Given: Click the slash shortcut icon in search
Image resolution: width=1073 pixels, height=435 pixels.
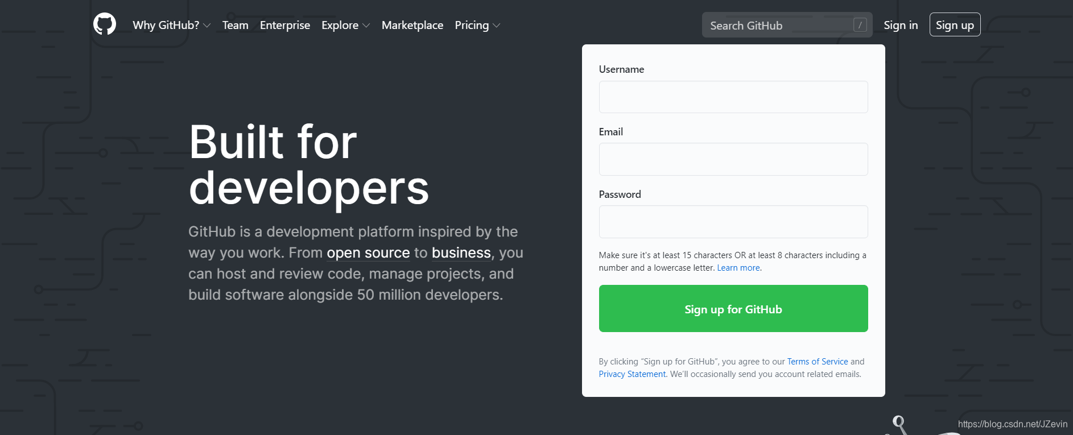Looking at the screenshot, I should click(x=860, y=25).
